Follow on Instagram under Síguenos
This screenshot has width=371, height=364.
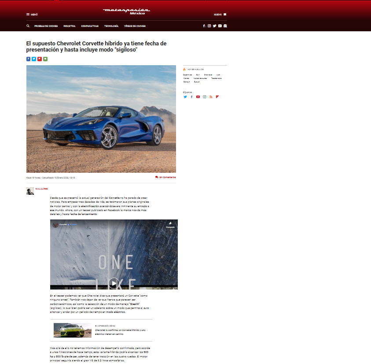[205, 97]
